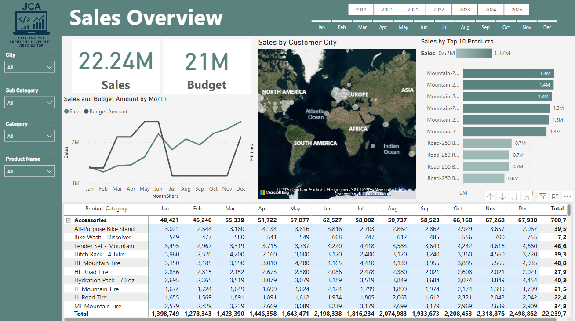Collapse the Accessories row group
The height and width of the screenshot is (321, 575).
click(x=68, y=220)
